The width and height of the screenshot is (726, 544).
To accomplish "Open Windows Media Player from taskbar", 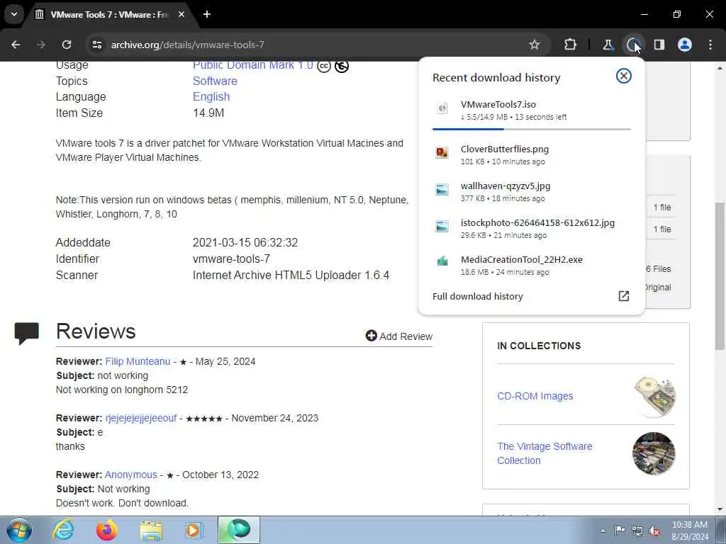I will (x=194, y=530).
